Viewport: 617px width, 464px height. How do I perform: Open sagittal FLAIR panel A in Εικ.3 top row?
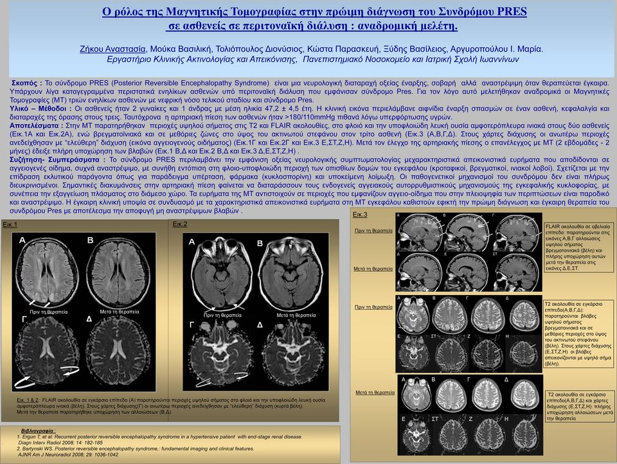[x=420, y=233]
